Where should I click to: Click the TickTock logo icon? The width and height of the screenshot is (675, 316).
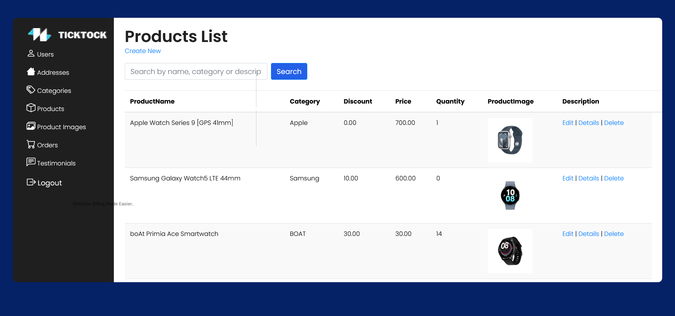click(x=39, y=35)
